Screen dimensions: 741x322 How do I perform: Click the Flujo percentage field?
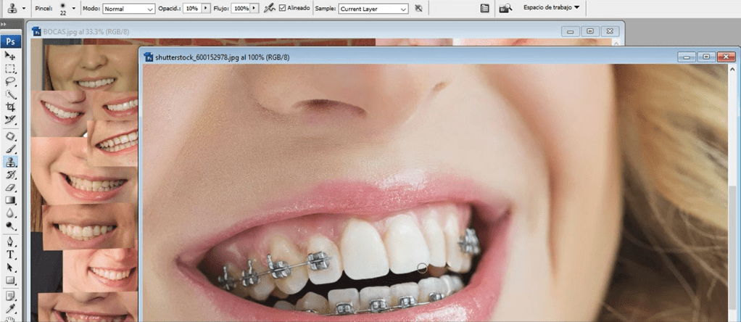click(x=241, y=9)
